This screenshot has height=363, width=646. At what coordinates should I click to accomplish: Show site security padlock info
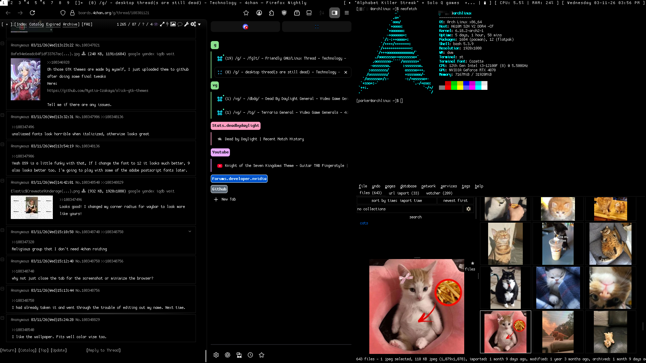pos(72,13)
